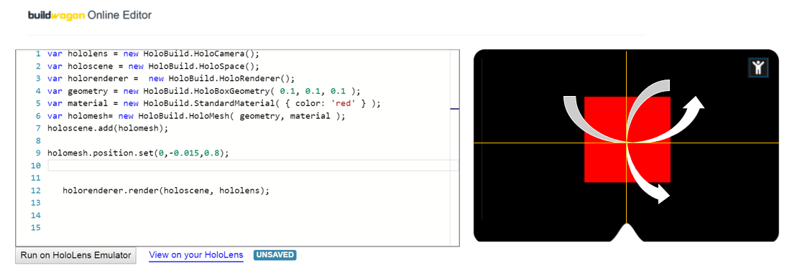
Task: Place cursor on empty code line 10
Action: 252,166
